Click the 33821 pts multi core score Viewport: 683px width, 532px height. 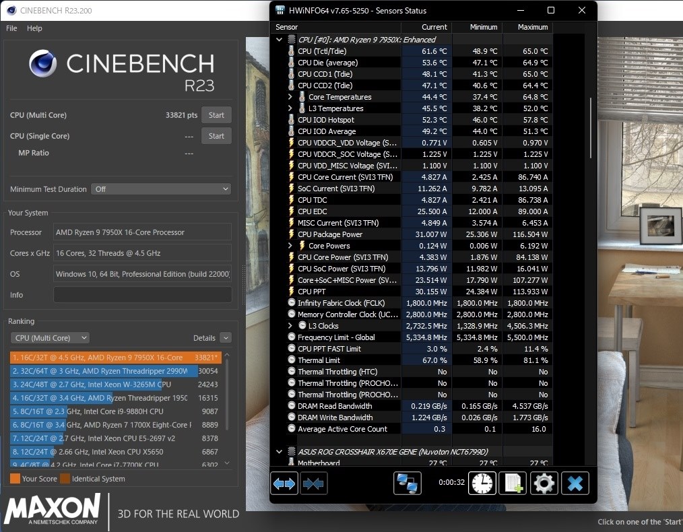(181, 115)
